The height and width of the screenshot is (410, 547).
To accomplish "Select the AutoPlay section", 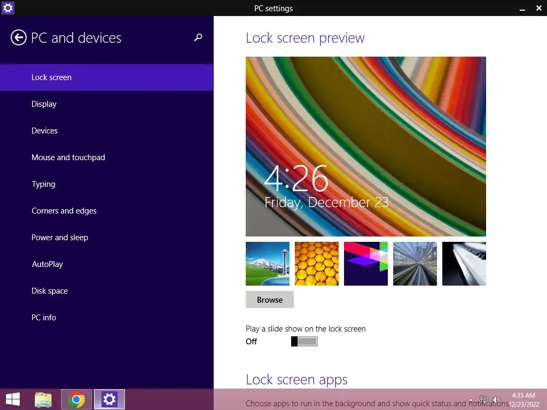I will tap(106, 264).
